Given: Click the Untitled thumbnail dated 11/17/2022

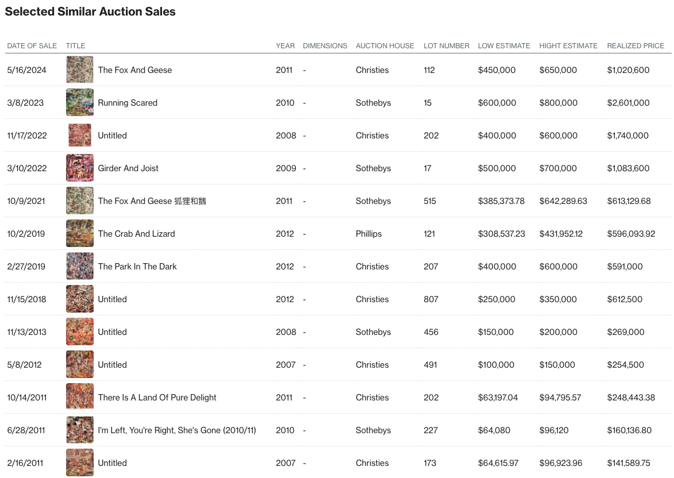Looking at the screenshot, I should pyautogui.click(x=80, y=136).
